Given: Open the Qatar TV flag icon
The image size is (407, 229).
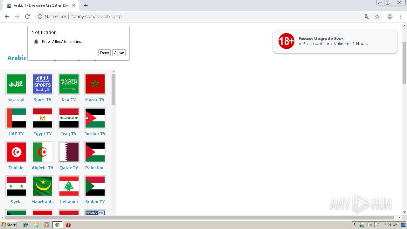Looking at the screenshot, I should click(x=69, y=152).
